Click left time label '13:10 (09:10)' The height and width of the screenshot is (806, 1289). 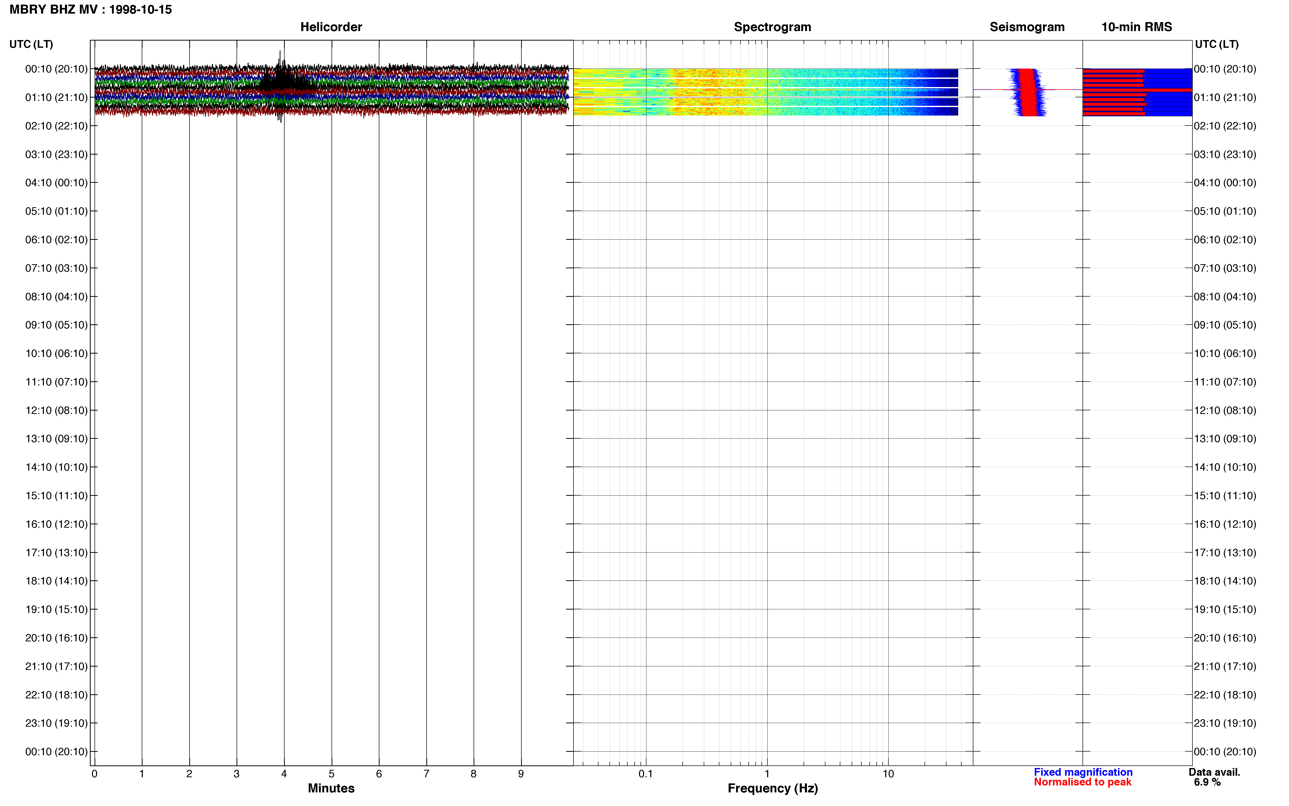point(57,439)
